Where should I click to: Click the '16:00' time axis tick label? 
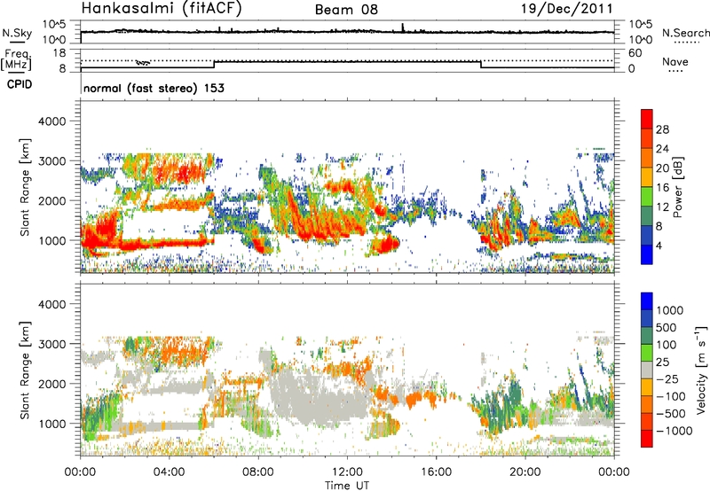click(436, 472)
